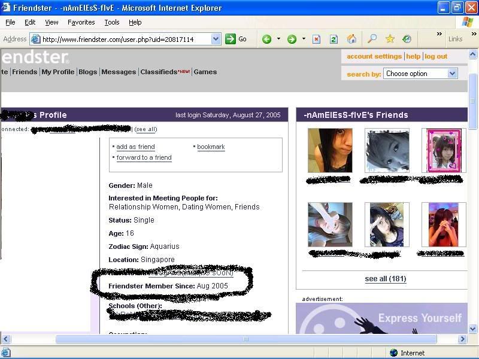Screen dimensions: 479x359
Task: Click the bookmark link
Action: 211,147
